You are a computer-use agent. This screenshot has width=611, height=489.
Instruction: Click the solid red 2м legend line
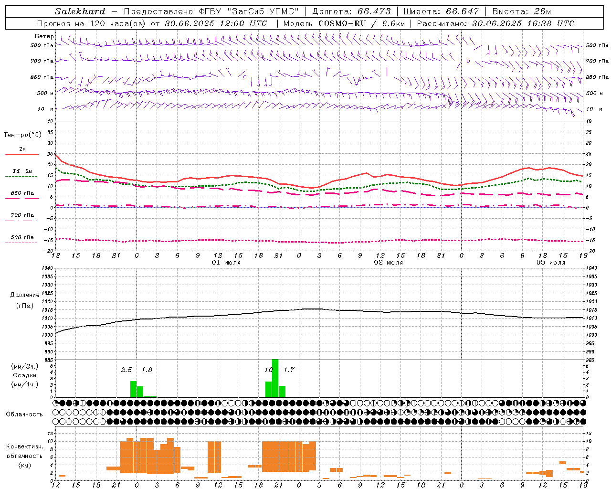point(22,154)
